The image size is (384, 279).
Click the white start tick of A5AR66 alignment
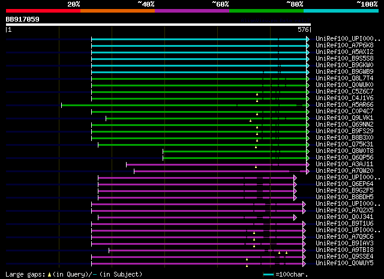click(61, 106)
